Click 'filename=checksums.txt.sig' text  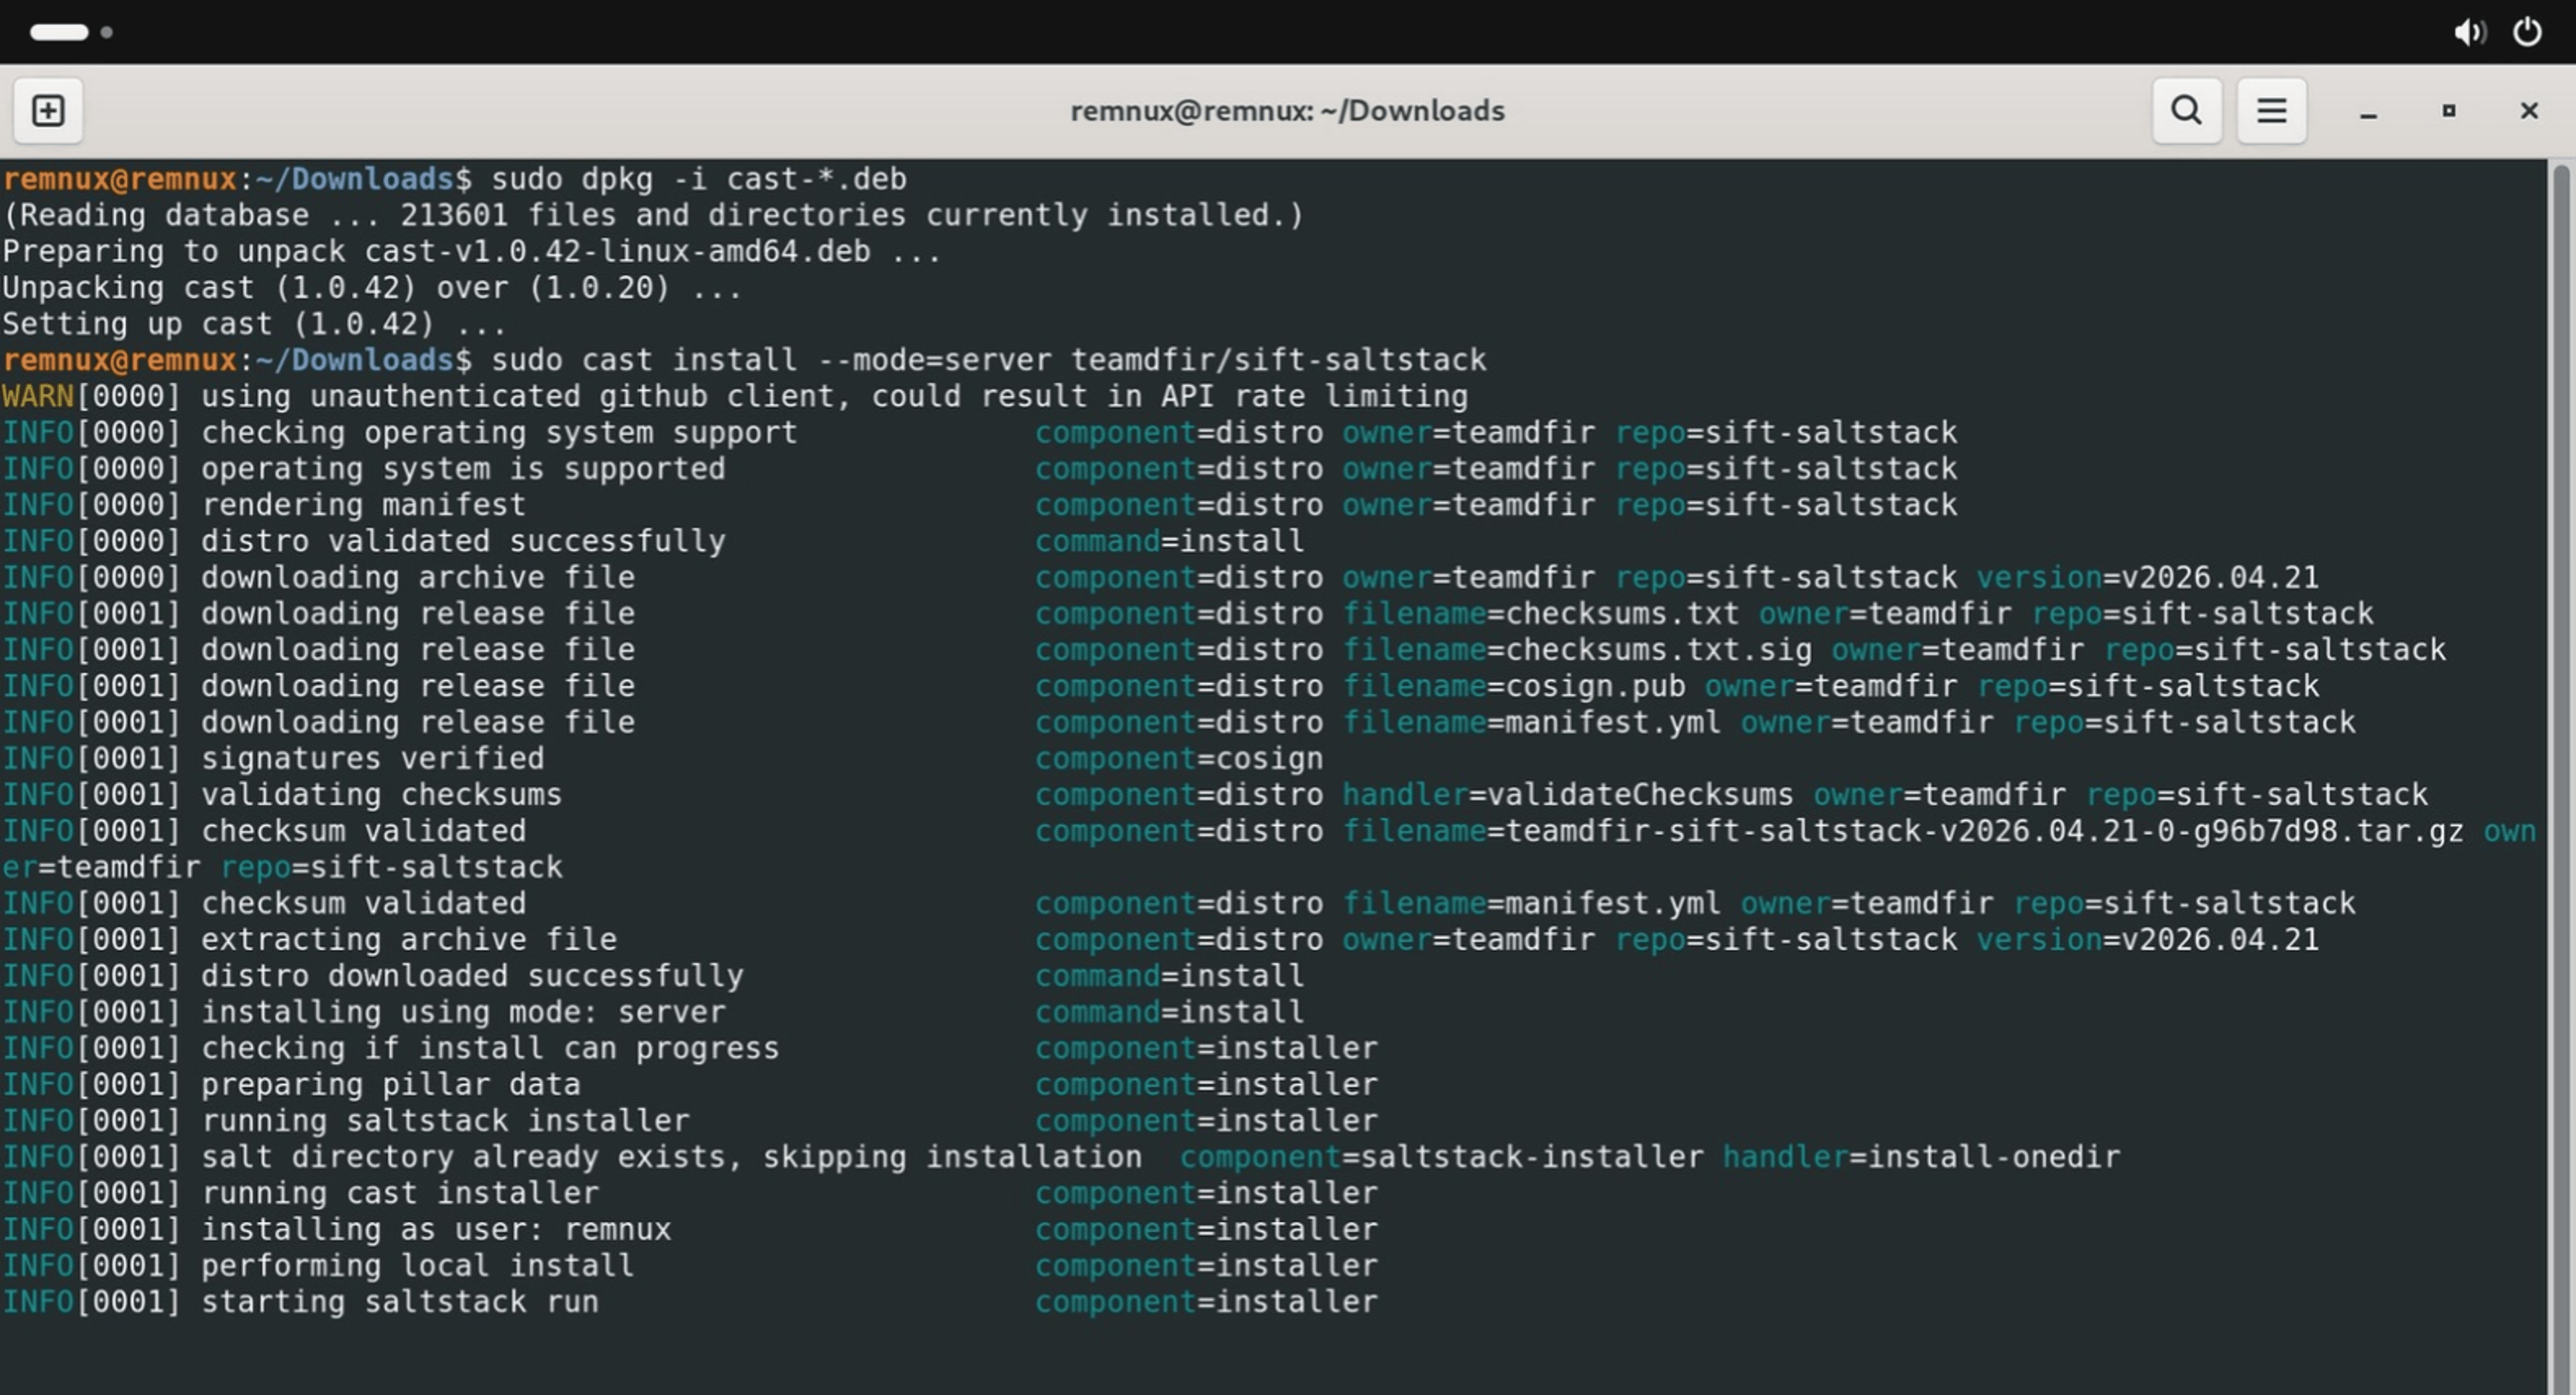tap(1577, 650)
